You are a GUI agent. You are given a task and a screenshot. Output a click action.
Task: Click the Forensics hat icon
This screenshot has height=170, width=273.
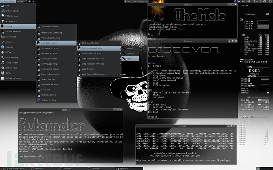[x=38, y=90]
